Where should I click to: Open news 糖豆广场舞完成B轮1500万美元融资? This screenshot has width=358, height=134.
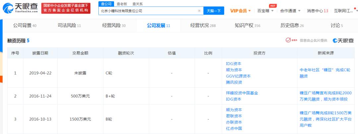click(x=326, y=119)
